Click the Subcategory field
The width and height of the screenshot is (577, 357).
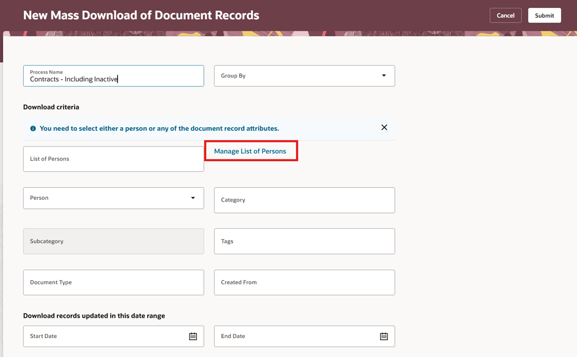tap(113, 241)
